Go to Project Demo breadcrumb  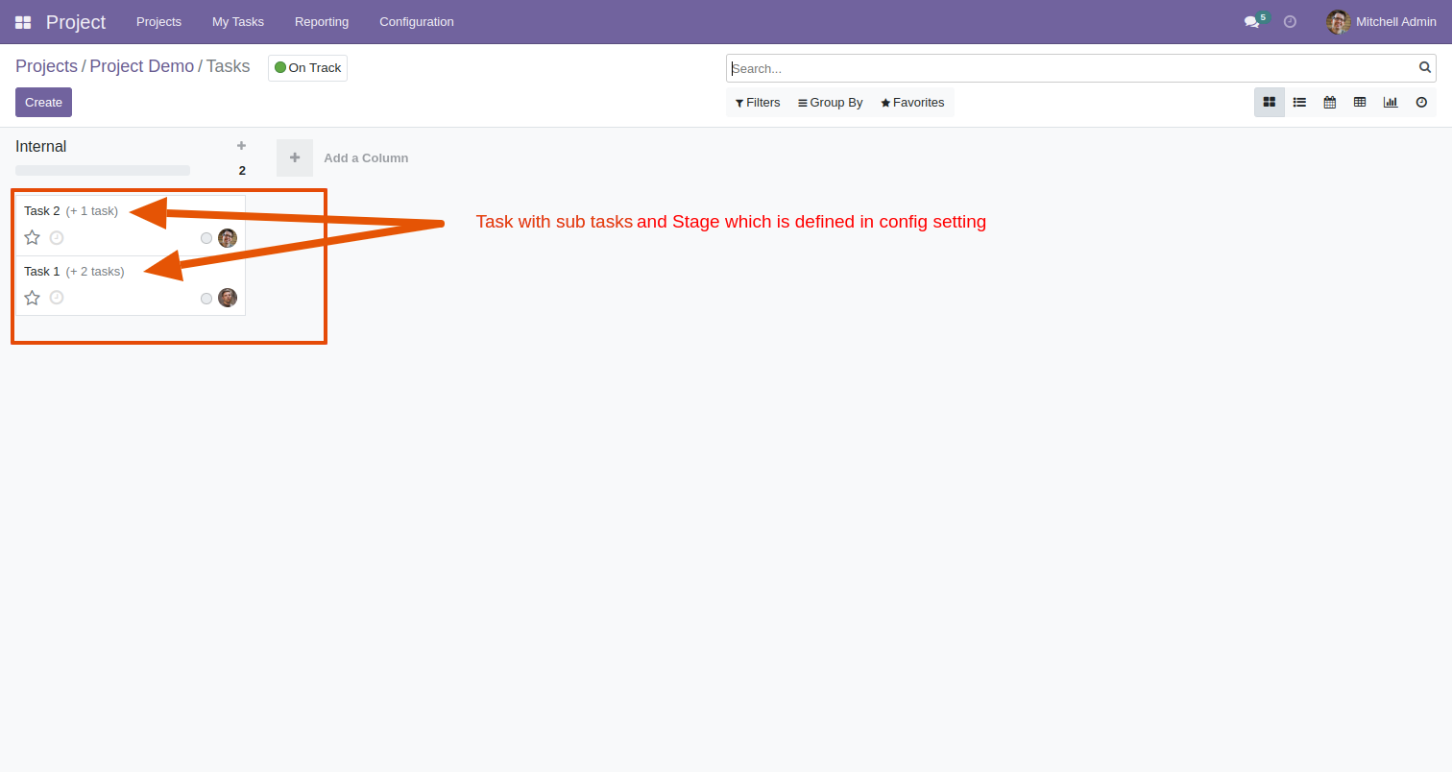click(x=142, y=66)
